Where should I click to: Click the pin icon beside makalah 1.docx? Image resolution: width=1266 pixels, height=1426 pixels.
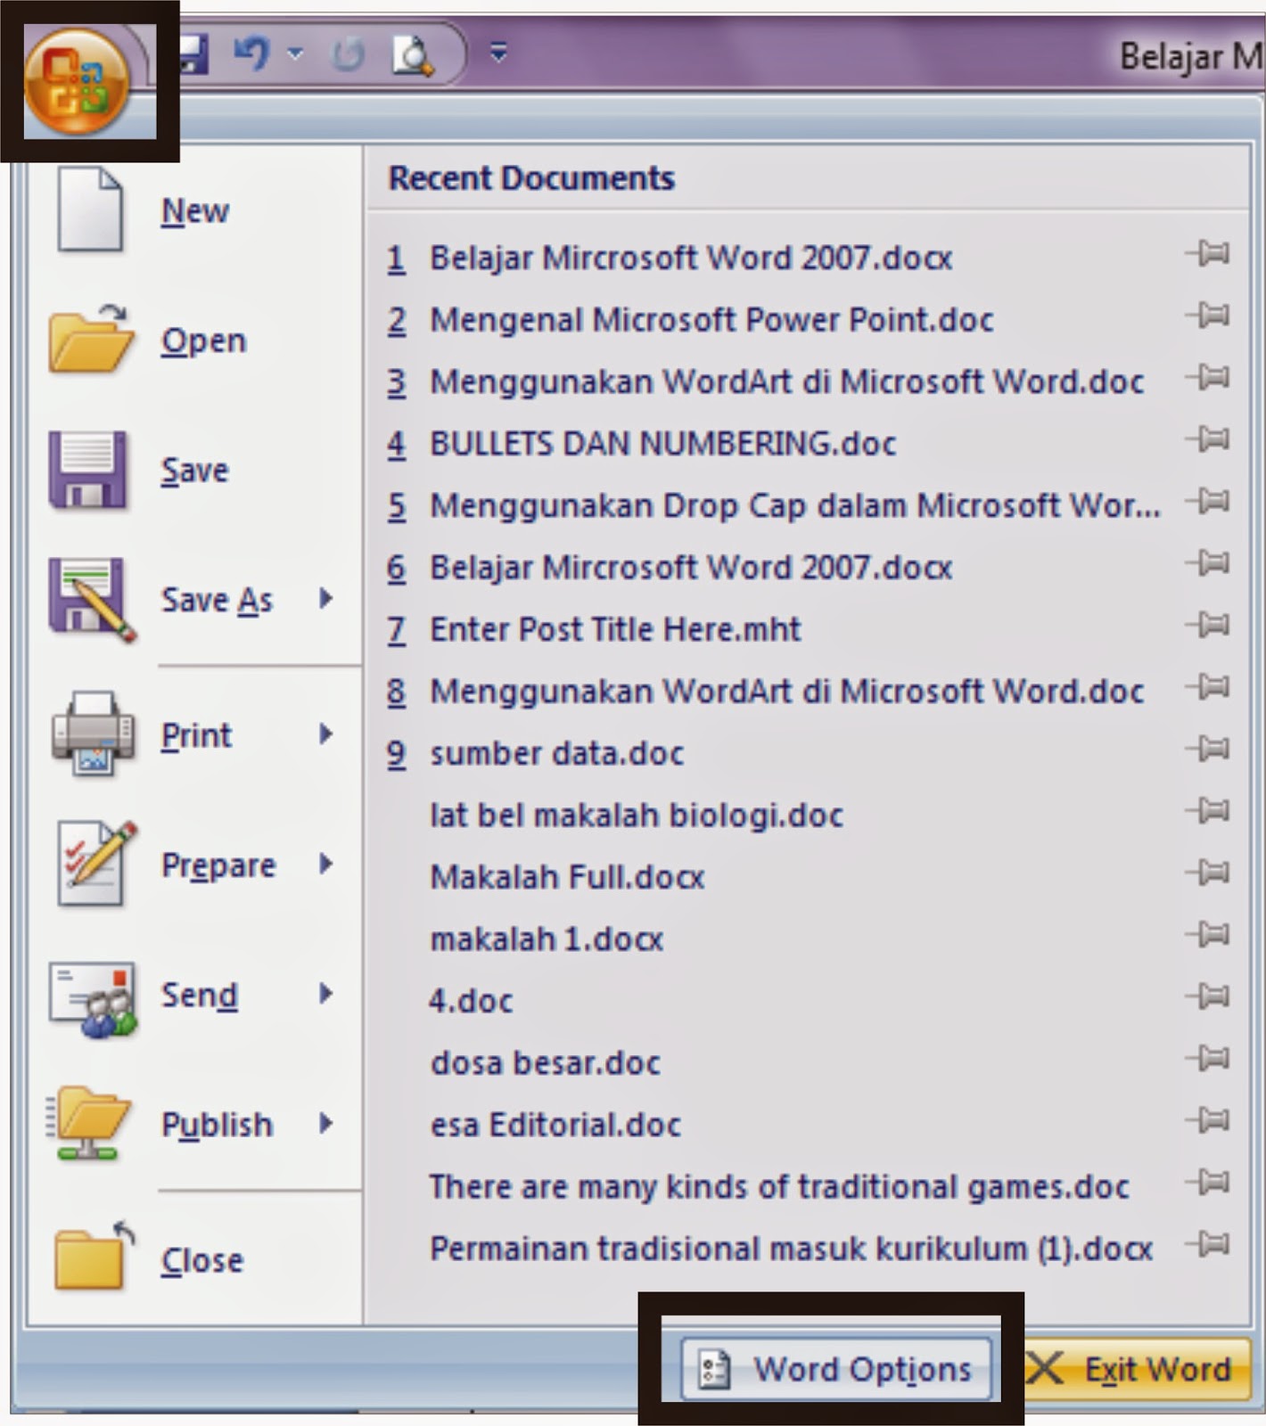(x=1208, y=935)
